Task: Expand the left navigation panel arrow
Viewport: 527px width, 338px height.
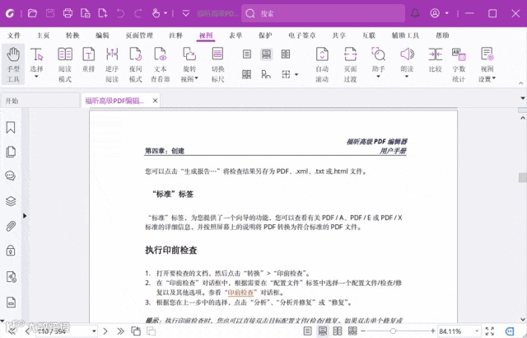Action: tap(25, 216)
